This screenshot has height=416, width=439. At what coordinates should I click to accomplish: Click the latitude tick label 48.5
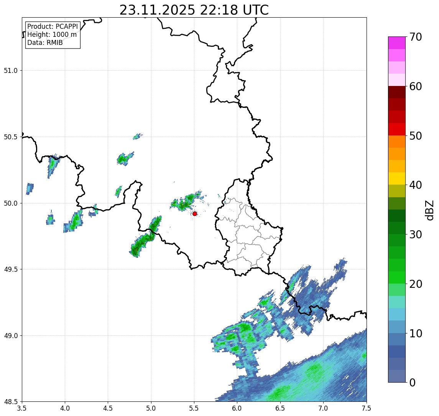point(11,402)
